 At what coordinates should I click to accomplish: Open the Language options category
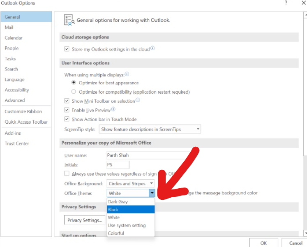pos(26,79)
